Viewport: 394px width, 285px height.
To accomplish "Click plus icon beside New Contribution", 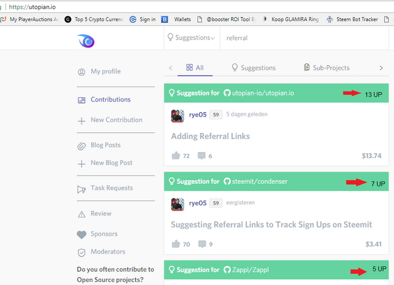I will click(81, 121).
